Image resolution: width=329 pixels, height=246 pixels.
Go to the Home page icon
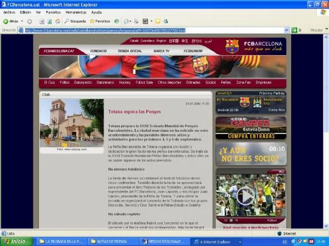tap(58, 21)
